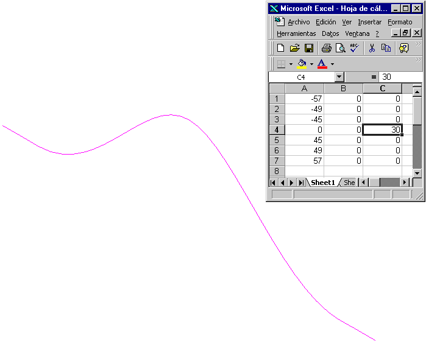This screenshot has width=426, height=342.
Task: Open the fill color dropdown arrow
Action: tap(311, 64)
